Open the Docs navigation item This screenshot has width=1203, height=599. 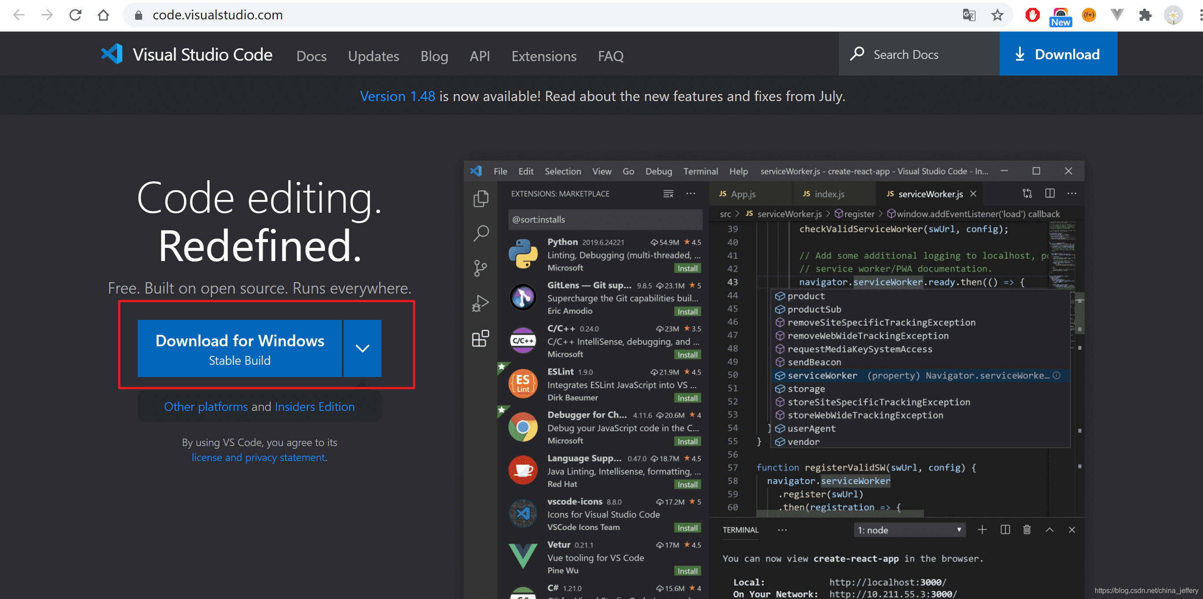[x=311, y=56]
